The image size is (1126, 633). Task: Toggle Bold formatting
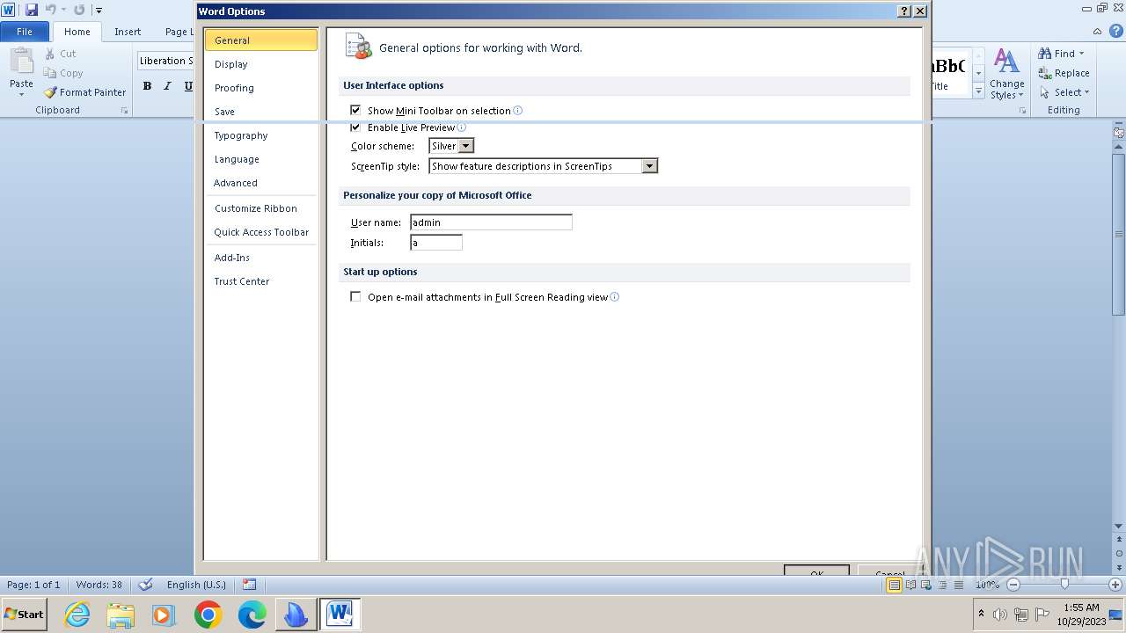point(147,86)
